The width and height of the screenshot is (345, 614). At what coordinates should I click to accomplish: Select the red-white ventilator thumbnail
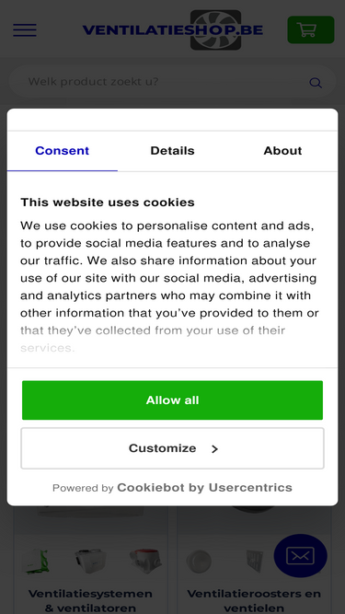click(145, 561)
